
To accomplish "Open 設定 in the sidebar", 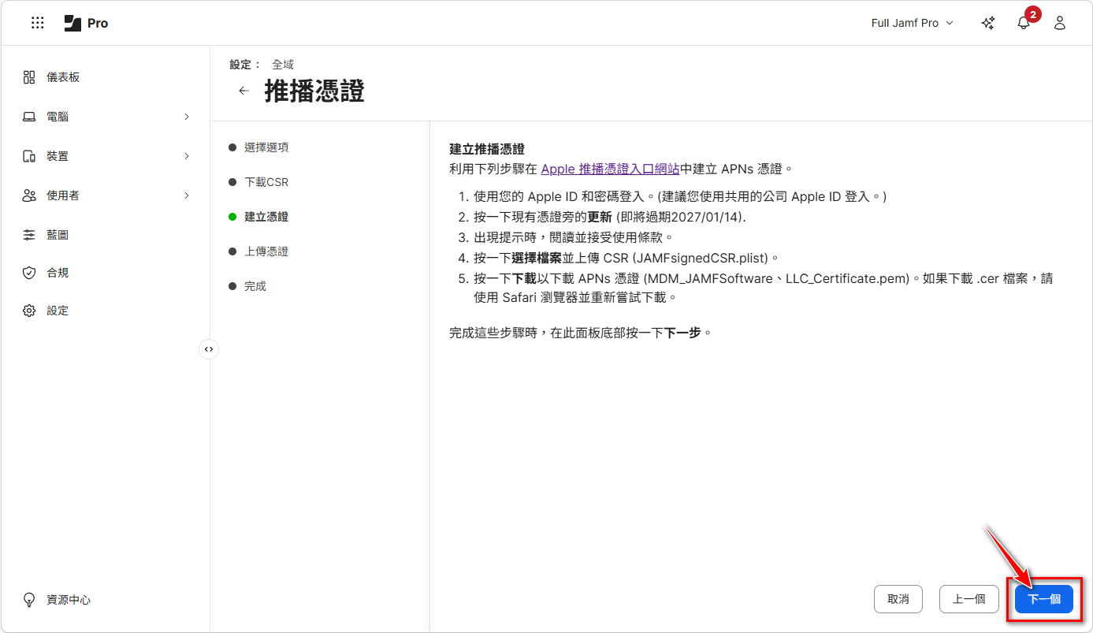I will point(58,311).
